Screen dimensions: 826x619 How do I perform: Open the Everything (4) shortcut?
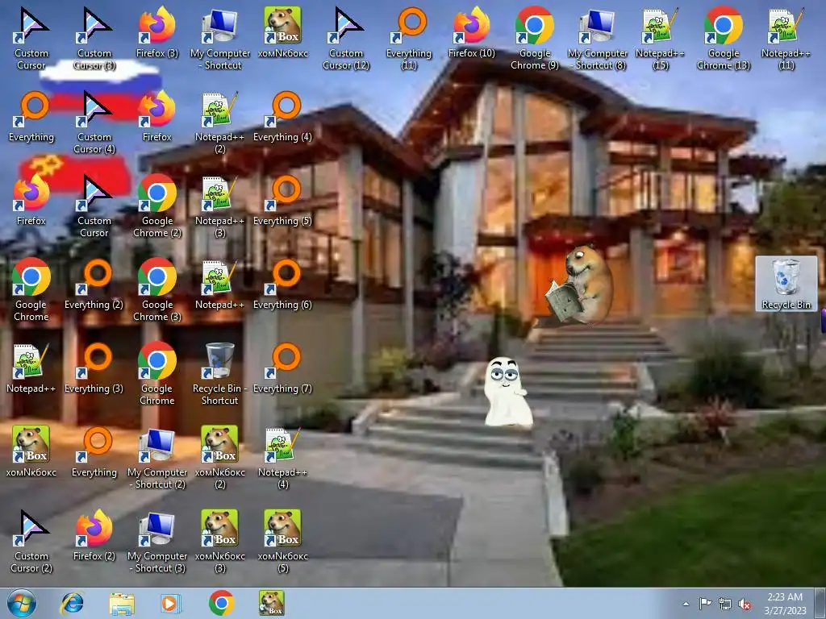pos(283,116)
